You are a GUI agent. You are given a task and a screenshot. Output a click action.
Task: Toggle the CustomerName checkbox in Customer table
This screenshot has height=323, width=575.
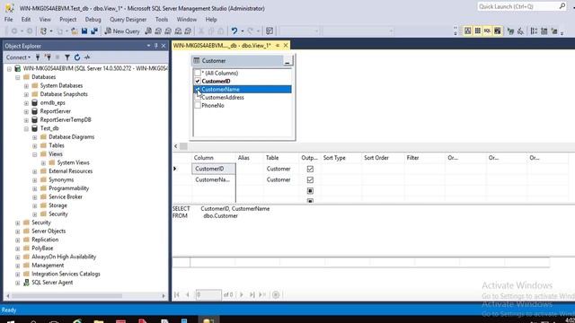click(x=198, y=89)
